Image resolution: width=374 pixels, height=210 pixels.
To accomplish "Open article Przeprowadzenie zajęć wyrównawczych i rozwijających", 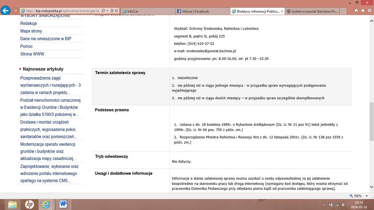I will (50, 85).
